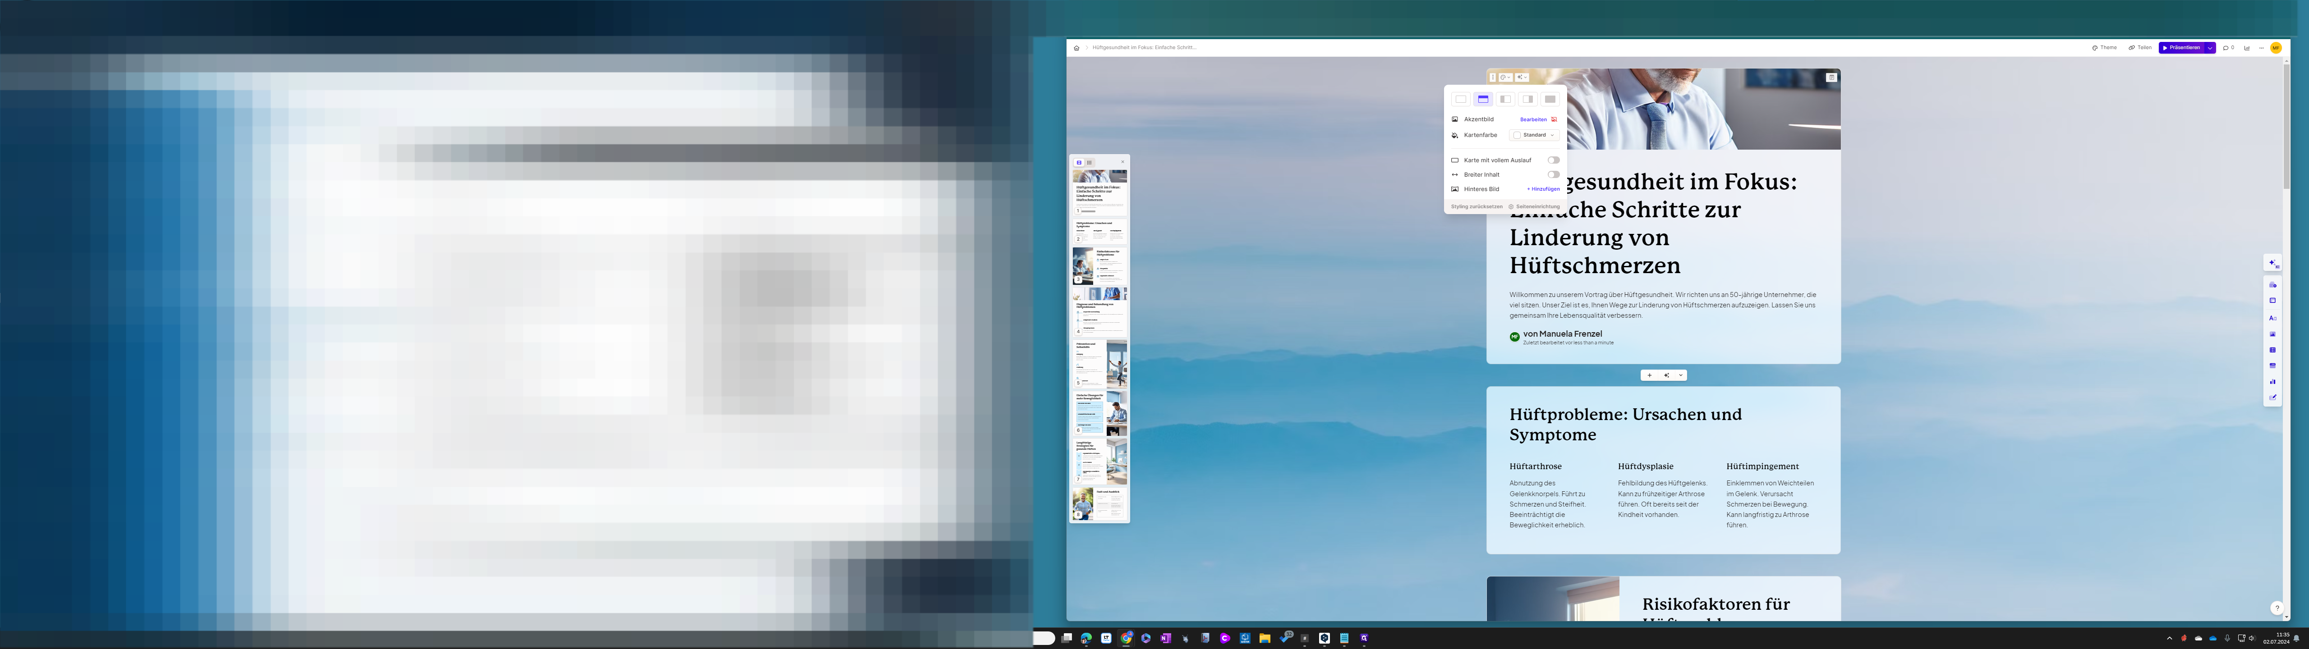Start presentation with Präsentieren button
Image resolution: width=2309 pixels, height=649 pixels.
point(2182,47)
